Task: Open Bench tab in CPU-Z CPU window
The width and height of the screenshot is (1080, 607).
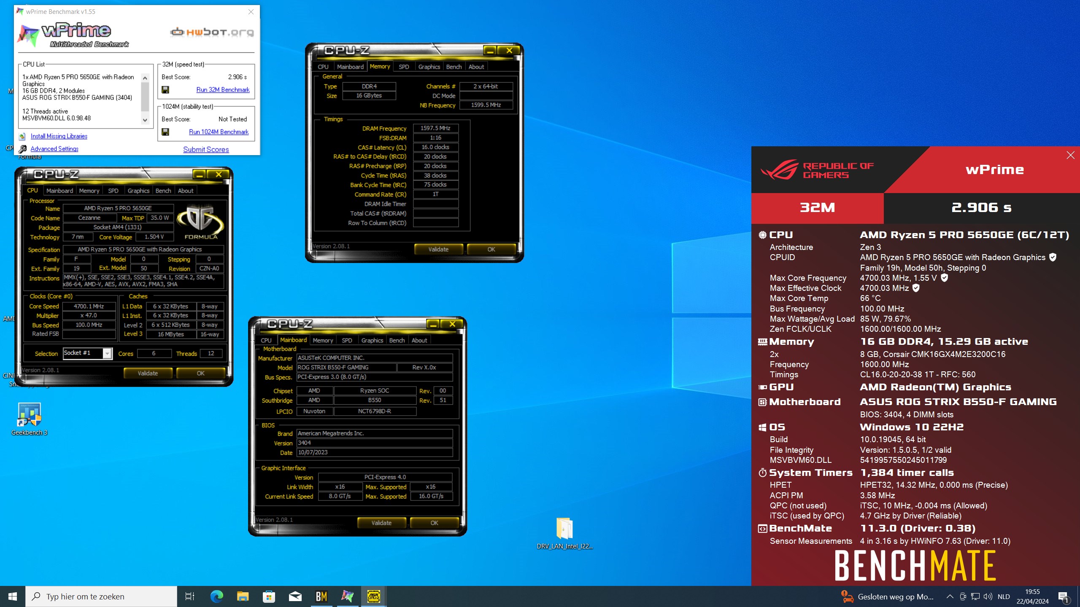Action: coord(163,191)
